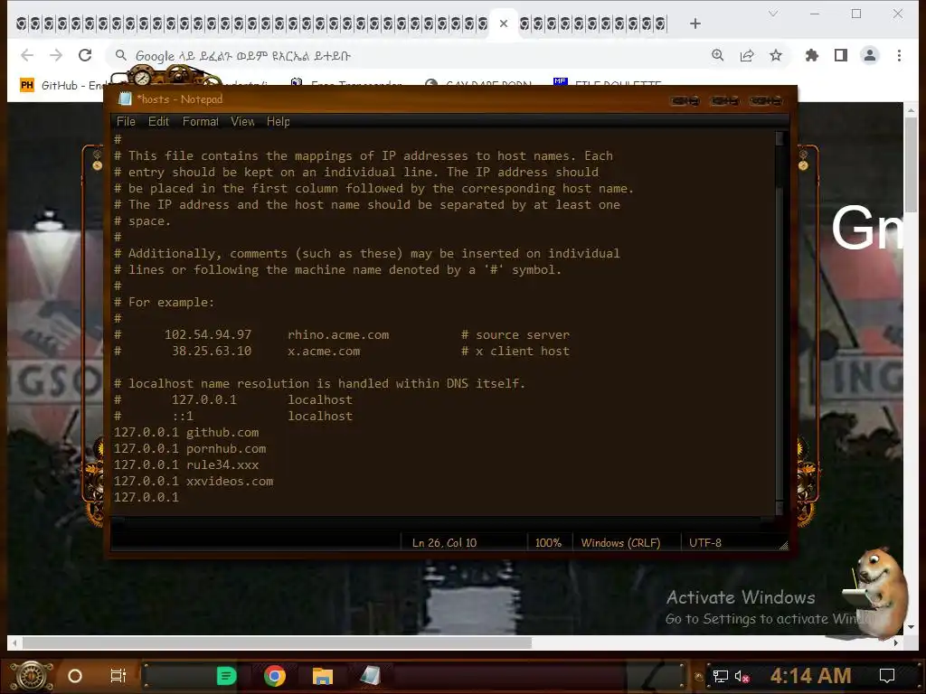Open Notepad from the taskbar
926x694 pixels.
pos(370,676)
